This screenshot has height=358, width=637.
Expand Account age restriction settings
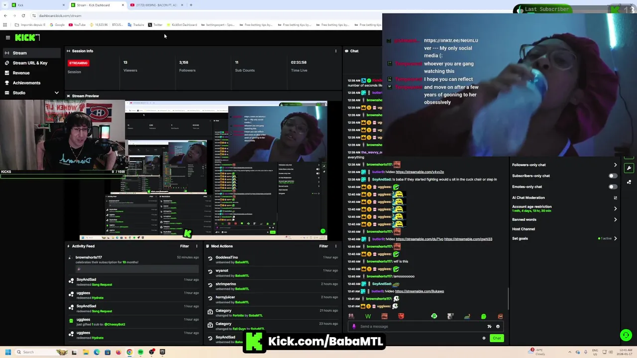pyautogui.click(x=615, y=209)
